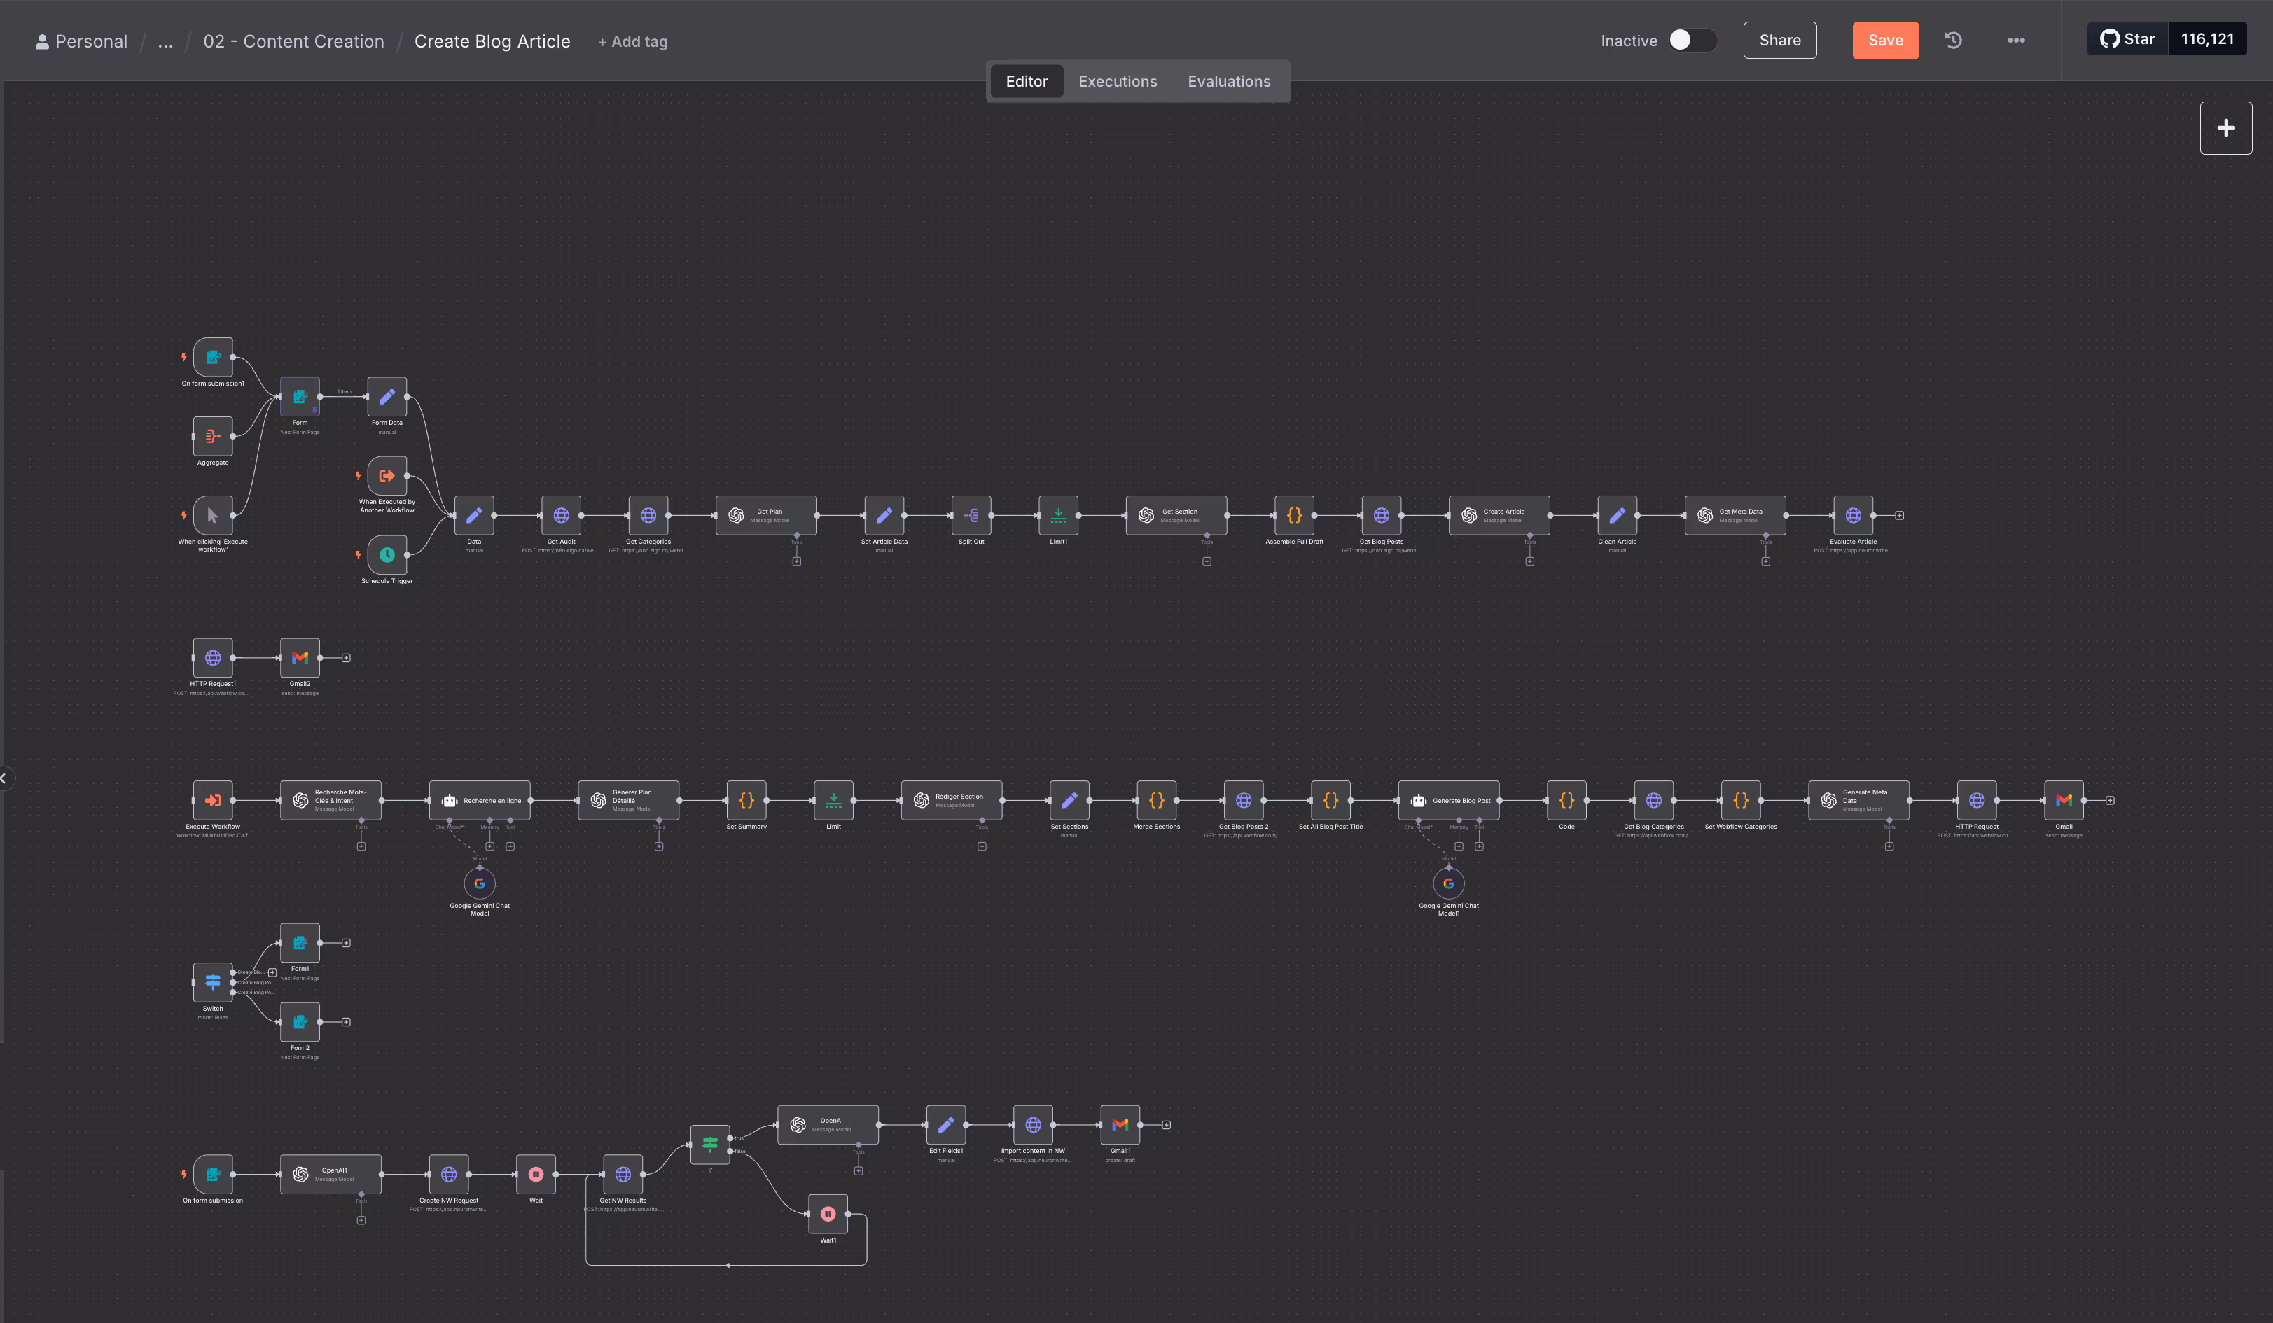Select the Wait1 pause node

[828, 1214]
